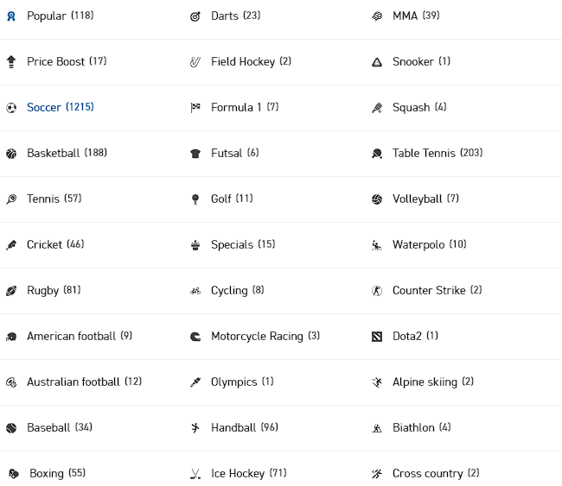
Task: Select Rugby (81) from sports list
Action: point(54,290)
